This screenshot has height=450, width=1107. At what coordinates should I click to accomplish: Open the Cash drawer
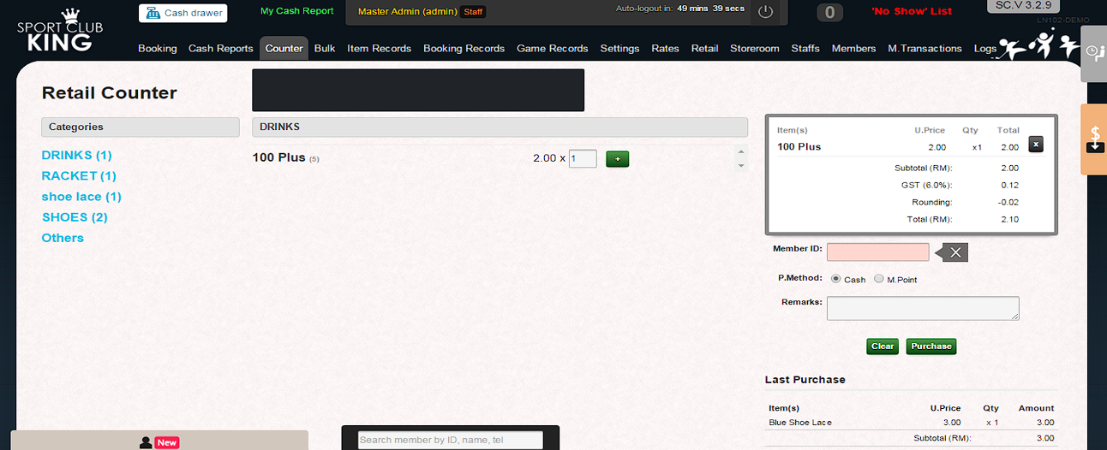tap(183, 13)
